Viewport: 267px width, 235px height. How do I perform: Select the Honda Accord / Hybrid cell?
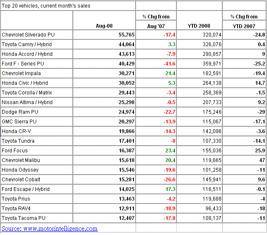click(x=37, y=54)
